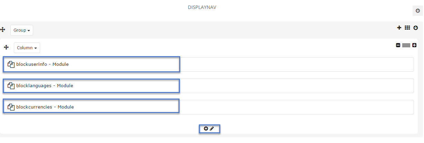Click the Group move handle icon
This screenshot has width=424, height=143.
[x=3, y=30]
